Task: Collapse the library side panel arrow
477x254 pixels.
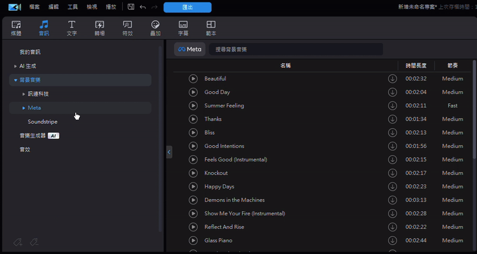Action: [x=169, y=152]
